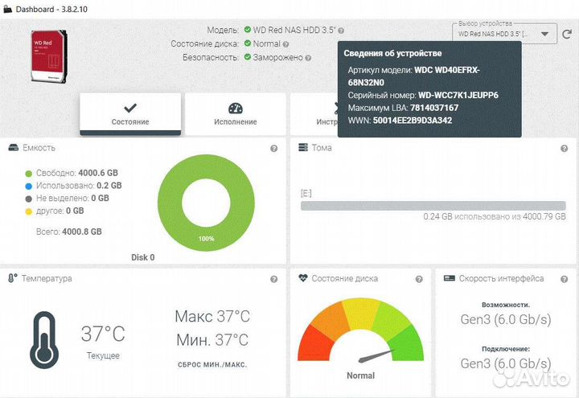579x398 pixels.
Task: Click the E: volume usage bar
Action: click(x=433, y=206)
